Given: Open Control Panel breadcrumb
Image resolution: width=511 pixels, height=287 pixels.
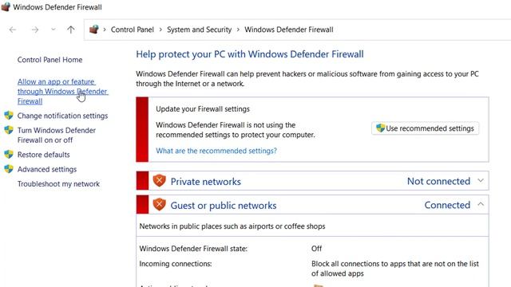Looking at the screenshot, I should click(x=133, y=29).
